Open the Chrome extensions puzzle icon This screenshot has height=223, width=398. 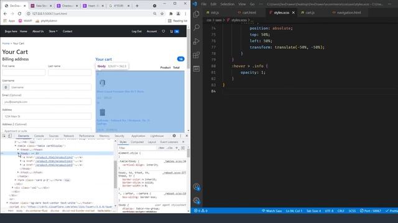(x=171, y=14)
